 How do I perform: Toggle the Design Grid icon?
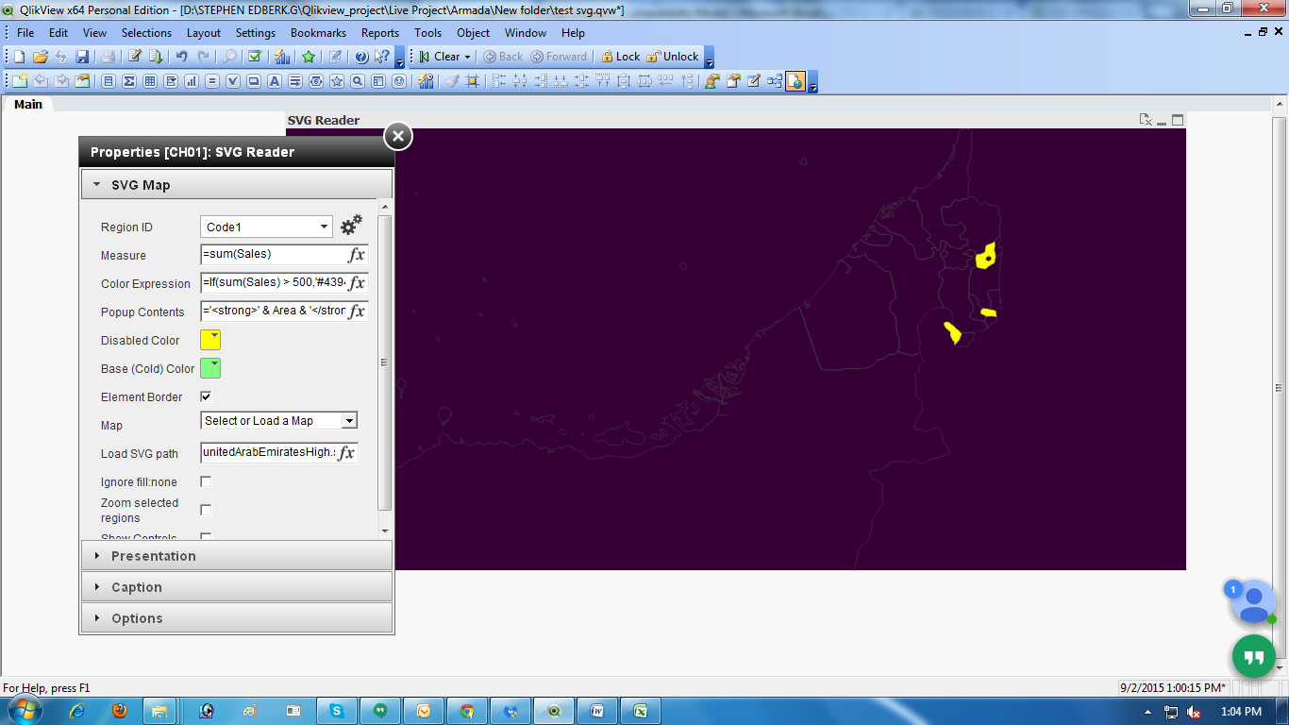[473, 81]
